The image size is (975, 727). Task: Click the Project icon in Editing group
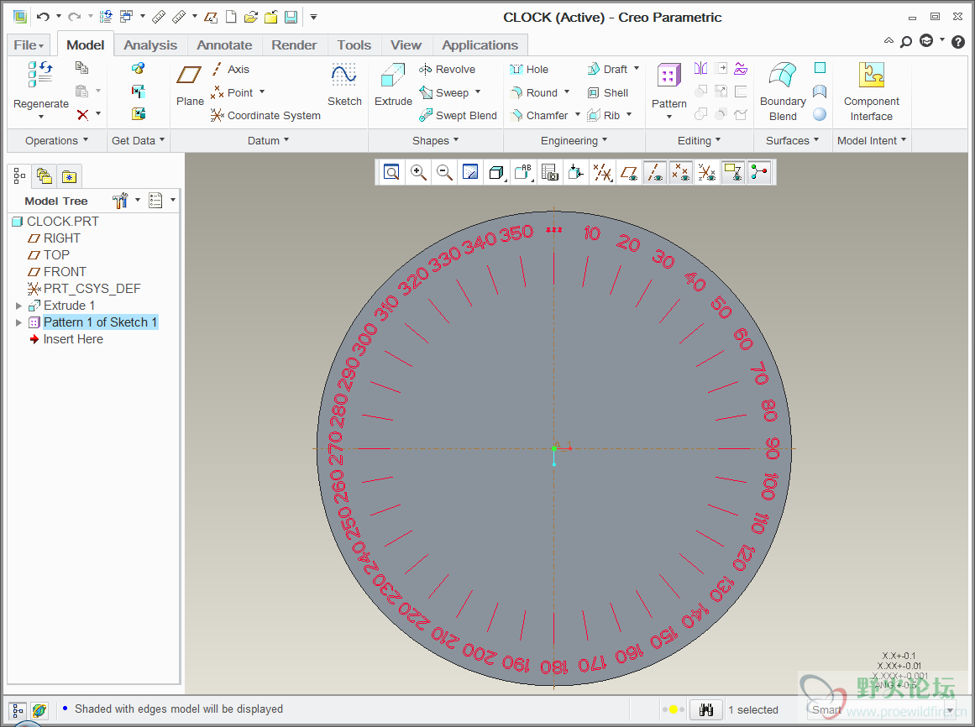coord(741,68)
